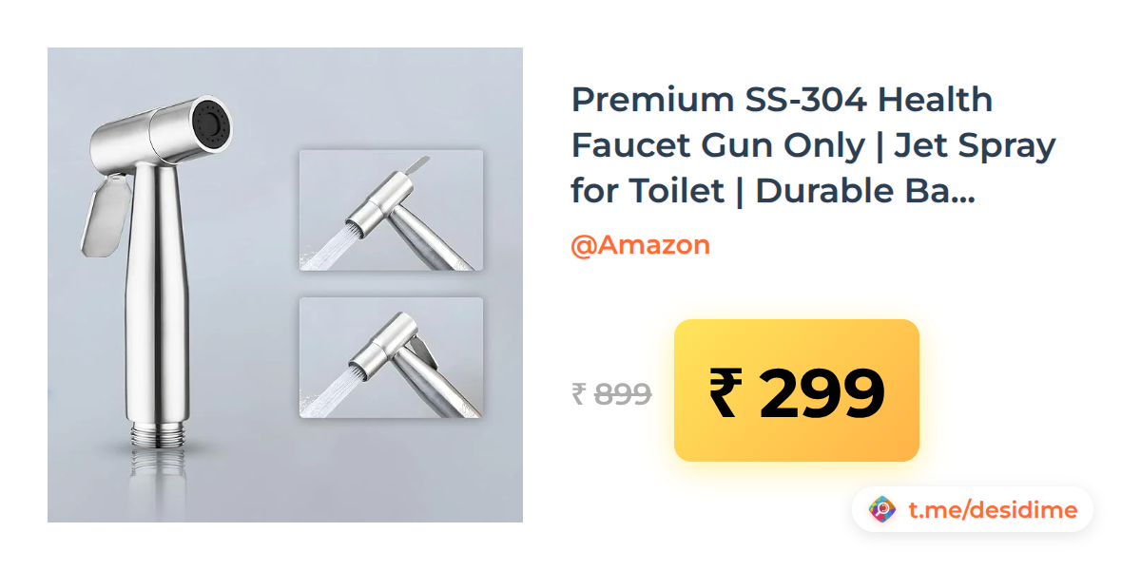The image size is (1141, 570).
Task: Click the struck-through 899 original price
Action: (623, 392)
